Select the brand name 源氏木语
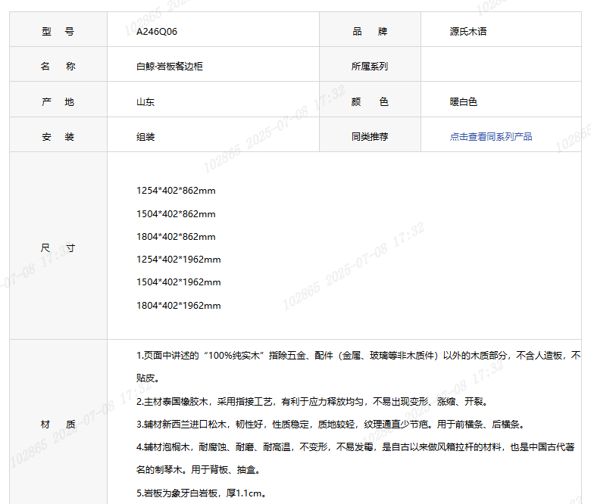The image size is (591, 504). [473, 32]
